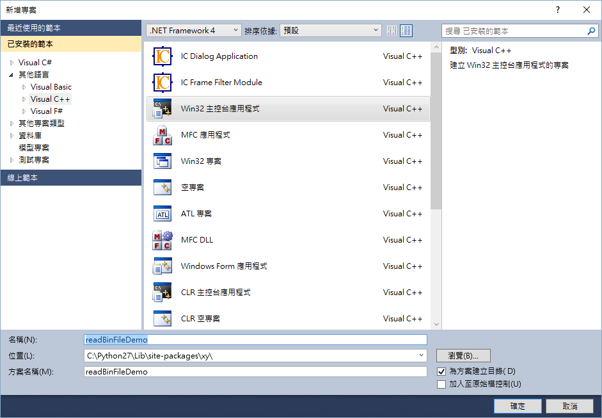The width and height of the screenshot is (602, 418).
Task: Click the 瀏覽(B)... browse button
Action: click(x=463, y=356)
